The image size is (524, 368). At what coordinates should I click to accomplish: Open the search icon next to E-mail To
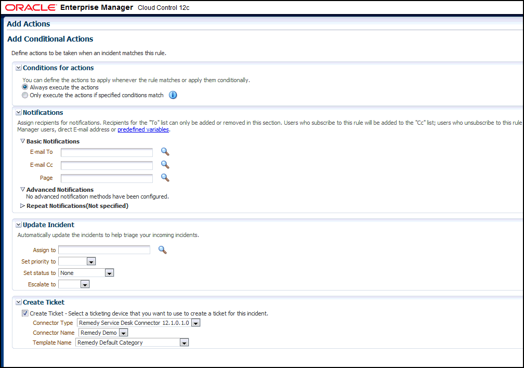pyautogui.click(x=165, y=152)
